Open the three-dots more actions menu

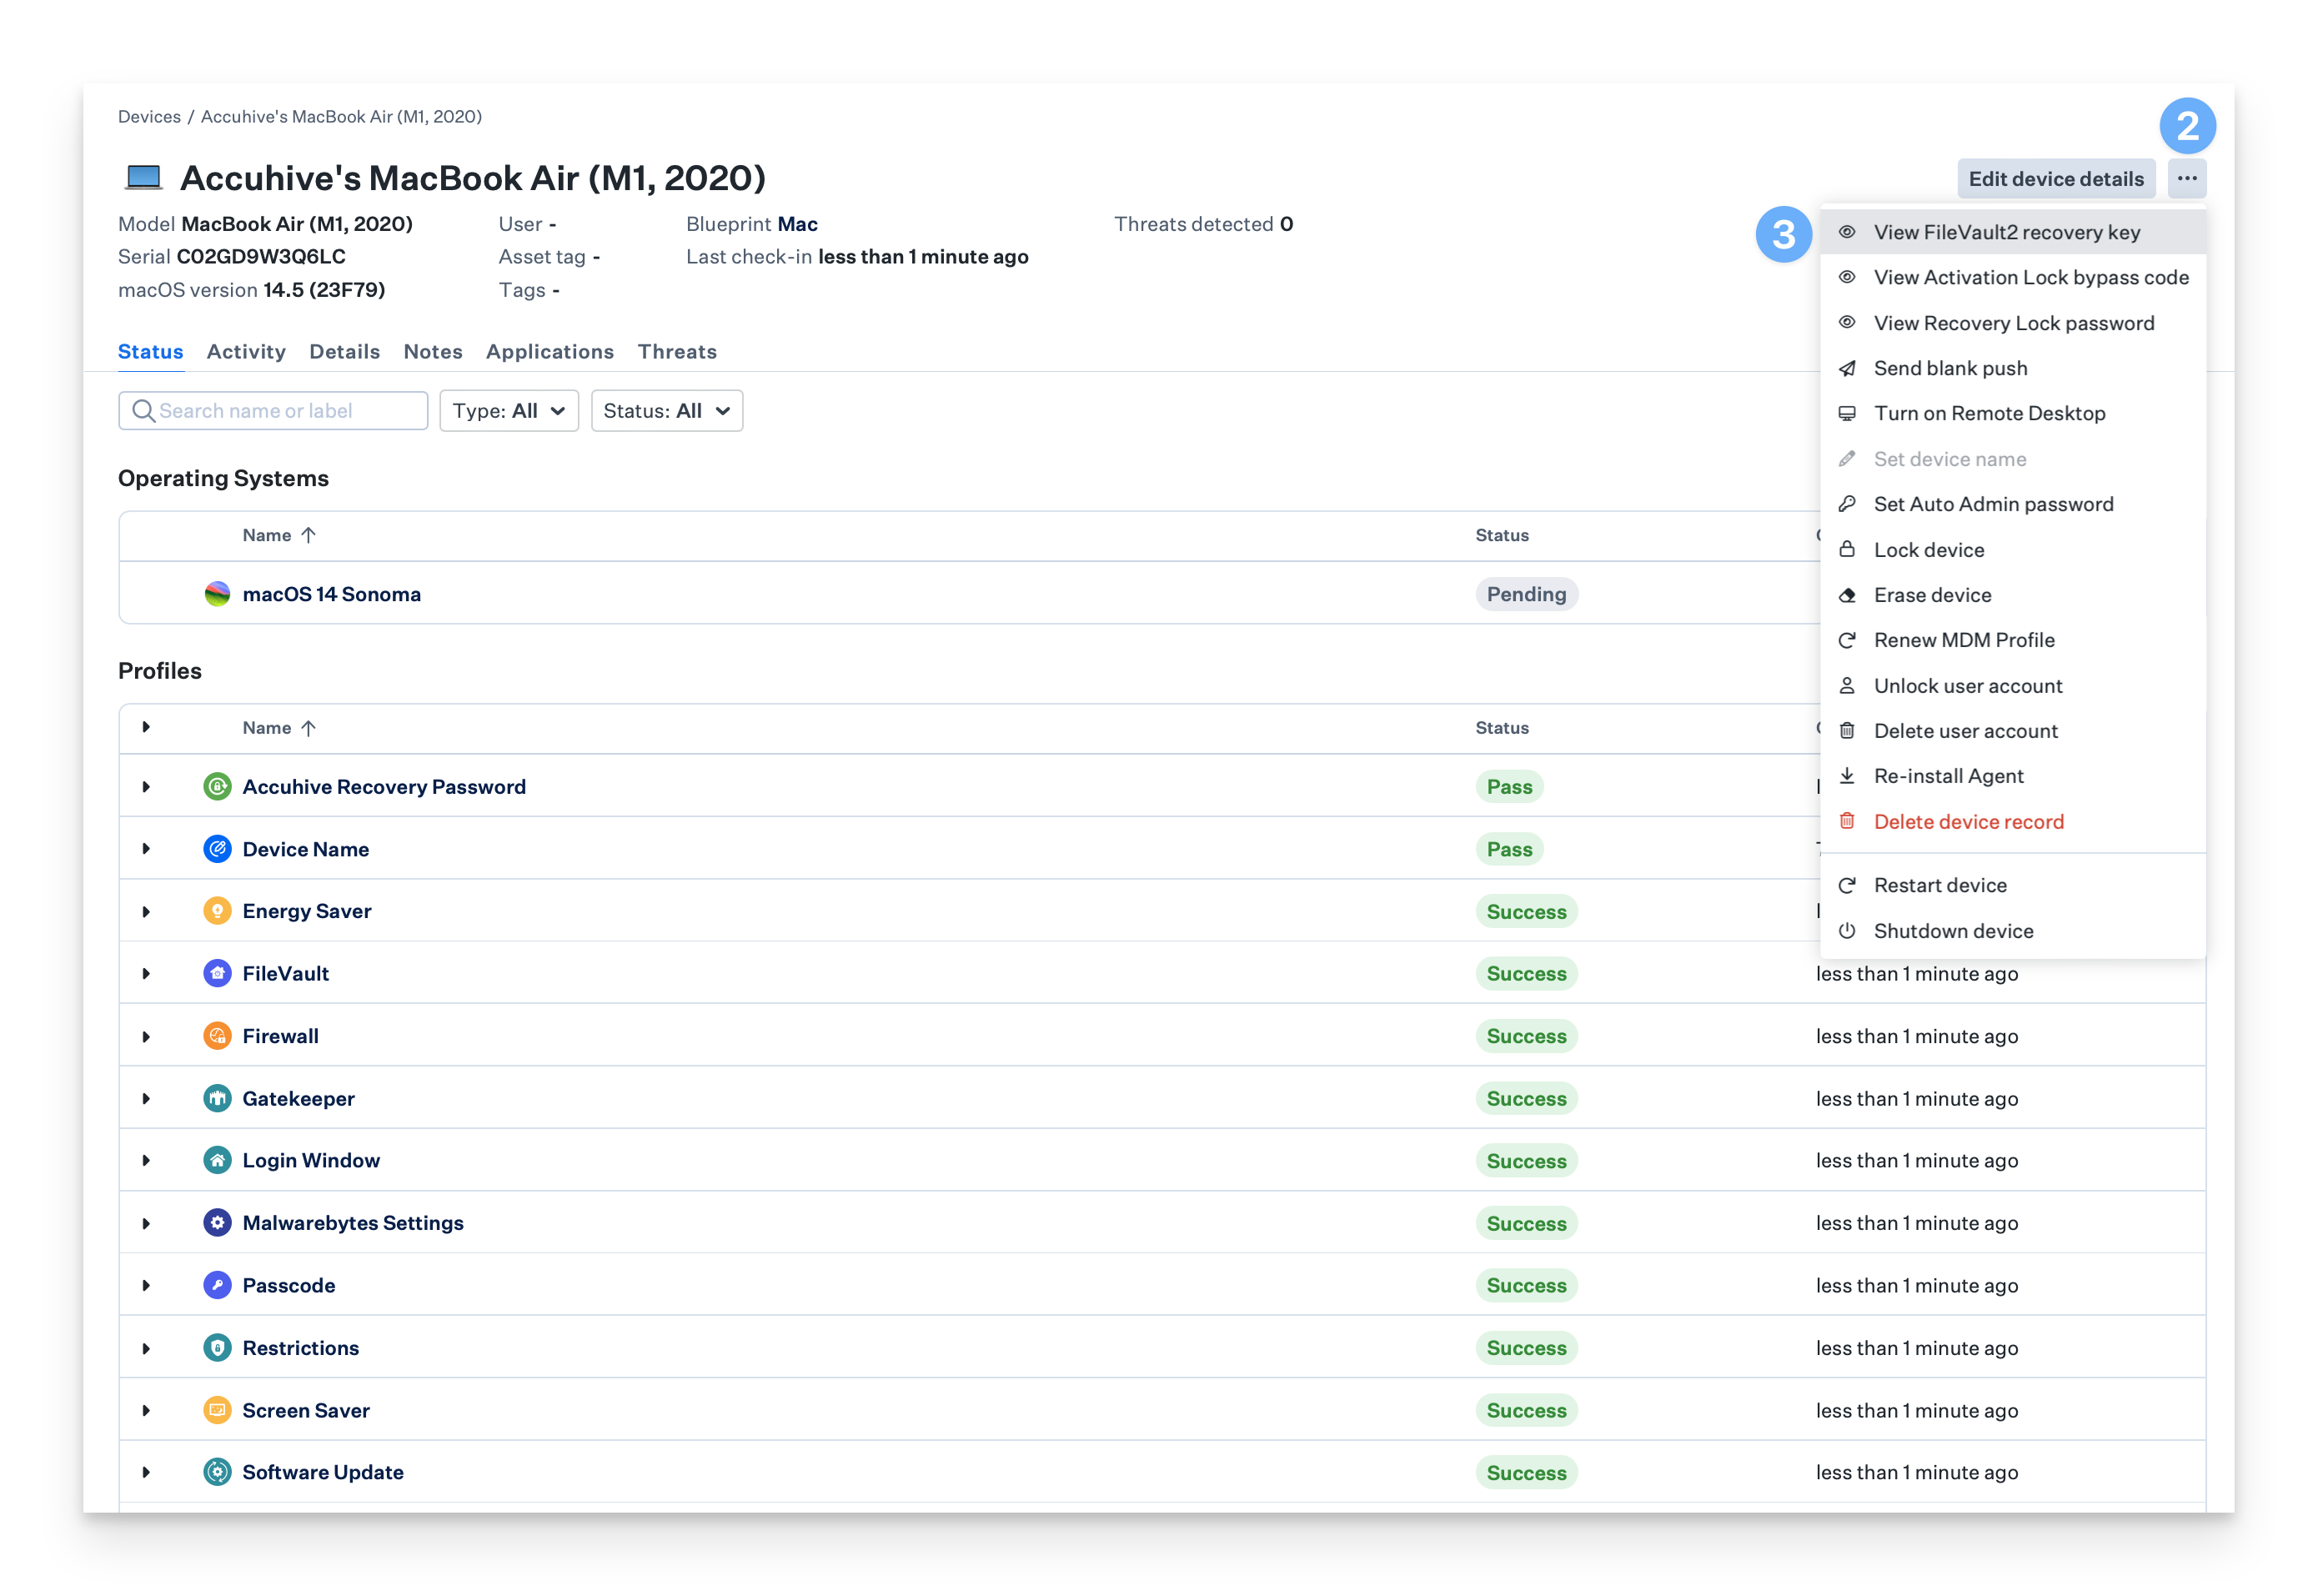(x=2187, y=179)
